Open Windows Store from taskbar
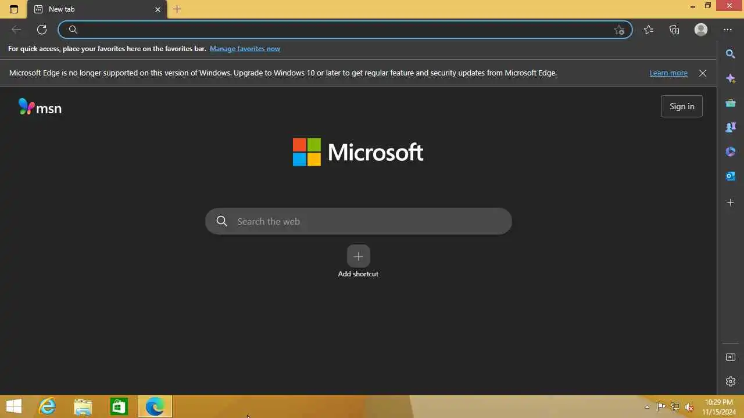Viewport: 744px width, 418px height. 119,406
